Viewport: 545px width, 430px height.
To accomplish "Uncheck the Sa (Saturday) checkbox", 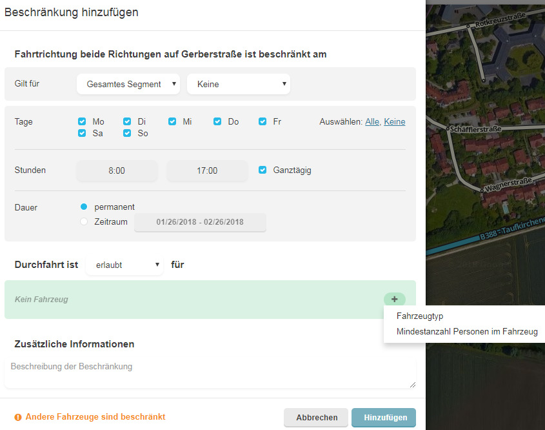I will (x=82, y=133).
